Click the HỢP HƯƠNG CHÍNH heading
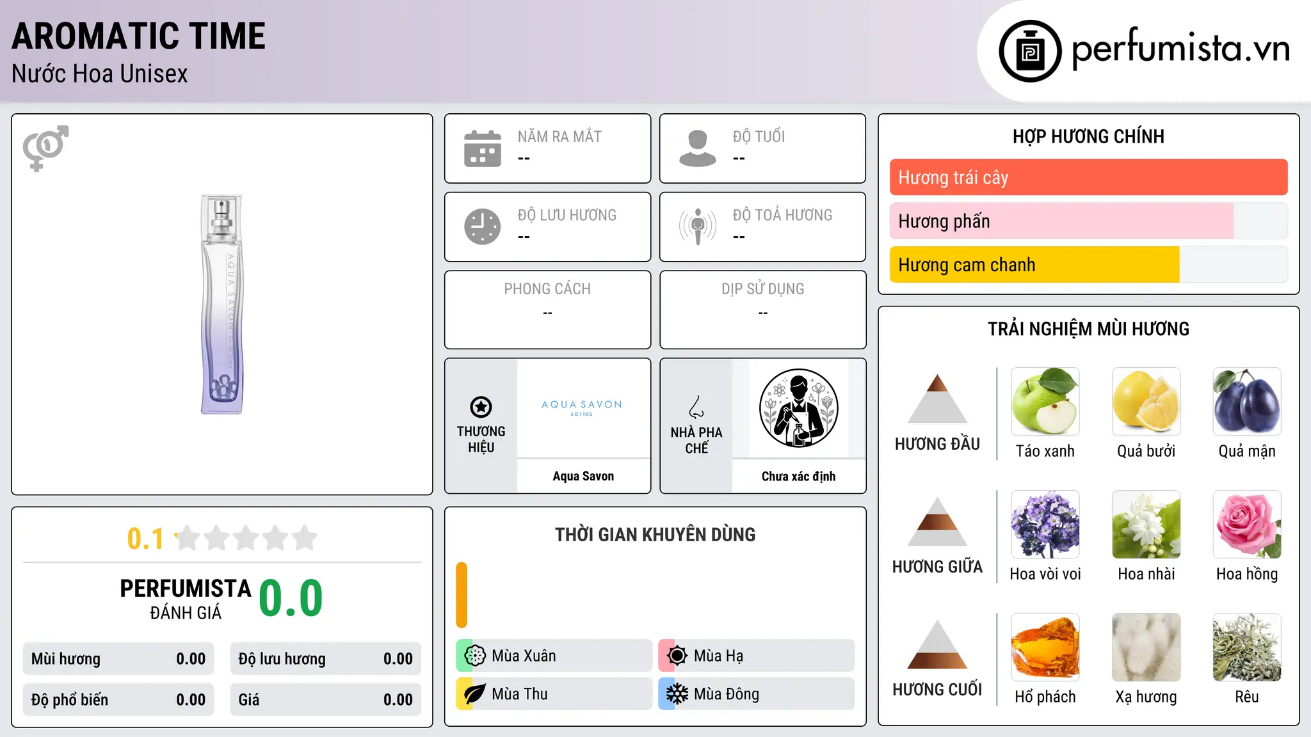This screenshot has height=737, width=1311. click(1088, 136)
